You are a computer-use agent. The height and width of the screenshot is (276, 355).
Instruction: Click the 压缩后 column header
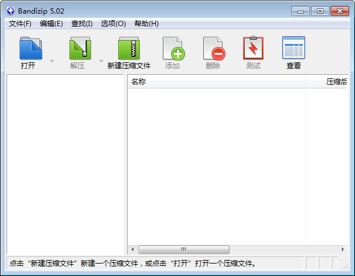(x=326, y=81)
